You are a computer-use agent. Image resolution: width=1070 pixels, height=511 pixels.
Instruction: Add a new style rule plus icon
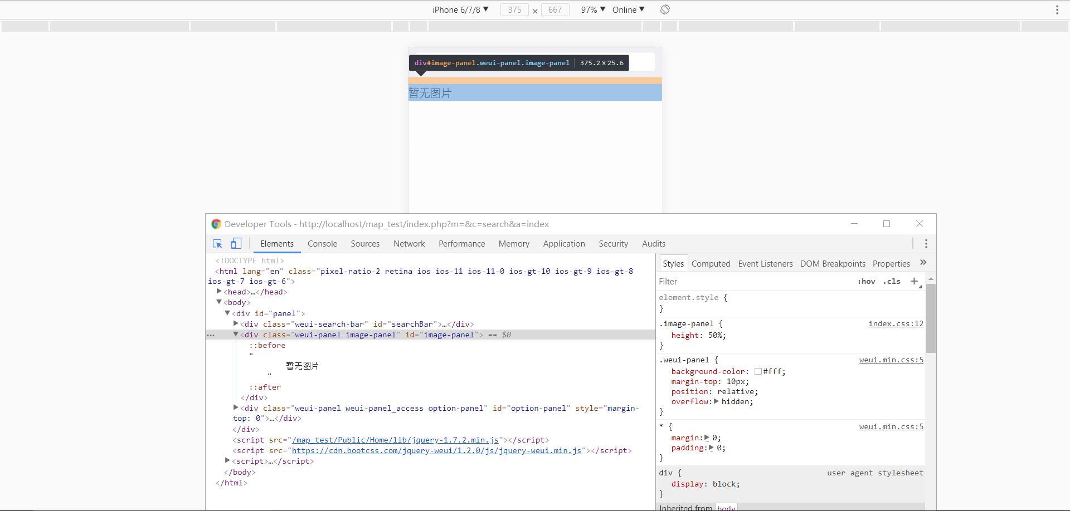pyautogui.click(x=914, y=281)
